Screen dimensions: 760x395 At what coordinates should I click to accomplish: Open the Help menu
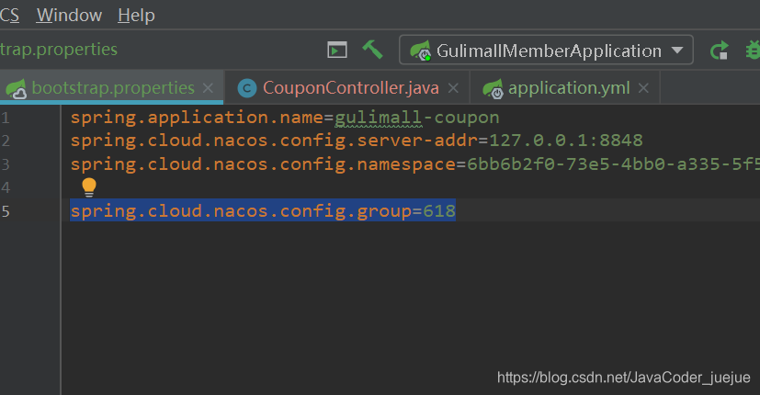[136, 15]
